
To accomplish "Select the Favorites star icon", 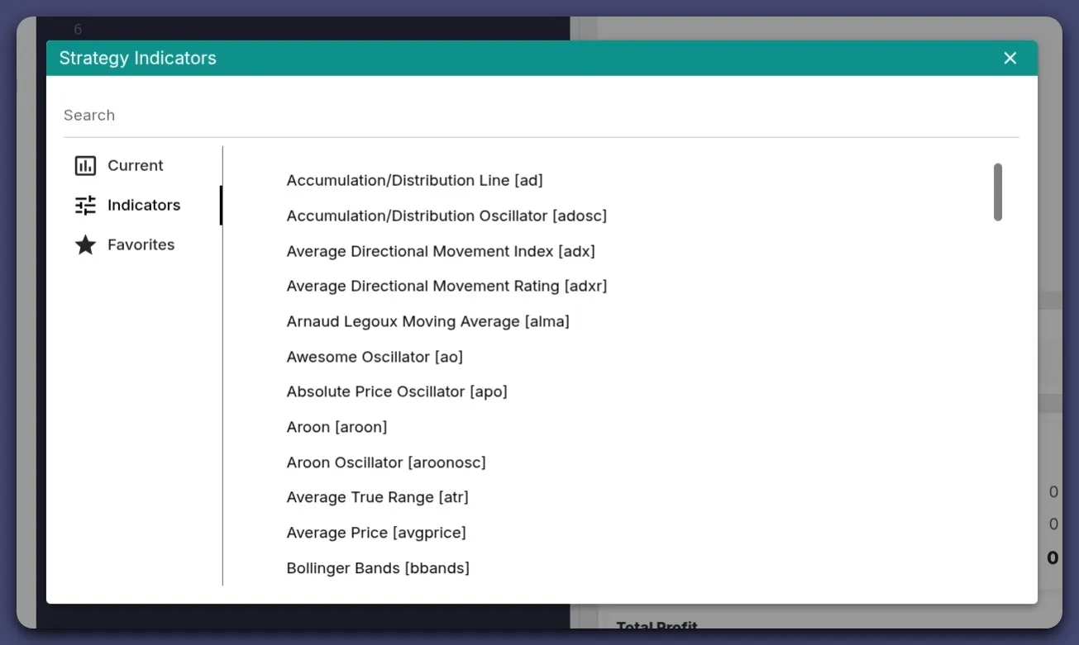I will click(84, 244).
